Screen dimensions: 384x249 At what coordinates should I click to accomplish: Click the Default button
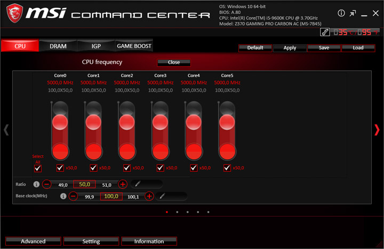[x=255, y=48]
